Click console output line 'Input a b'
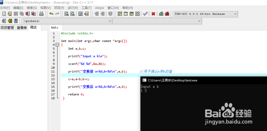267x131 pixels. tap(150, 87)
